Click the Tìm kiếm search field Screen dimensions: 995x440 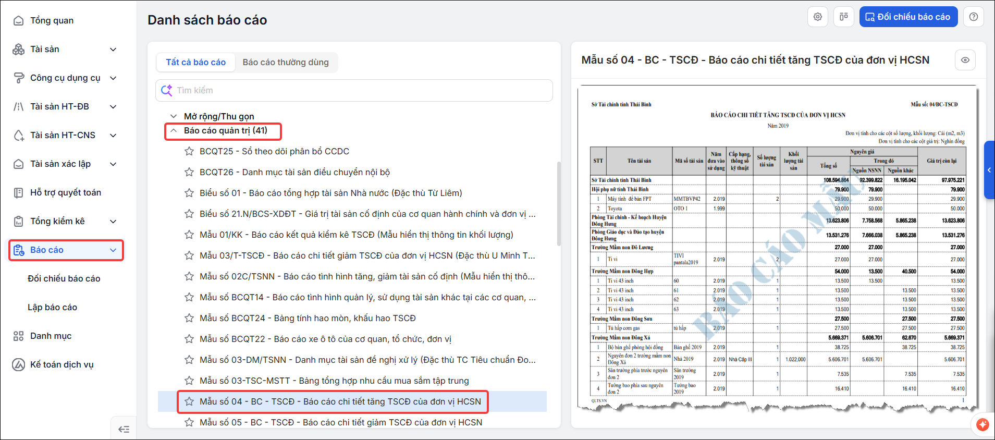[x=354, y=91]
